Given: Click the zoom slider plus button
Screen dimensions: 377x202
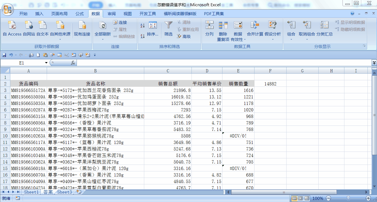Looking at the screenshot, I should coord(368,198).
